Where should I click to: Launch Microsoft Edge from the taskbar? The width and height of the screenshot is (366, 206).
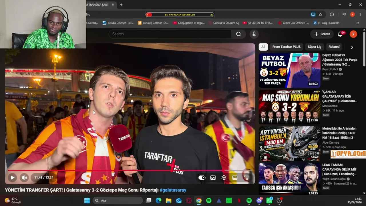(158, 201)
